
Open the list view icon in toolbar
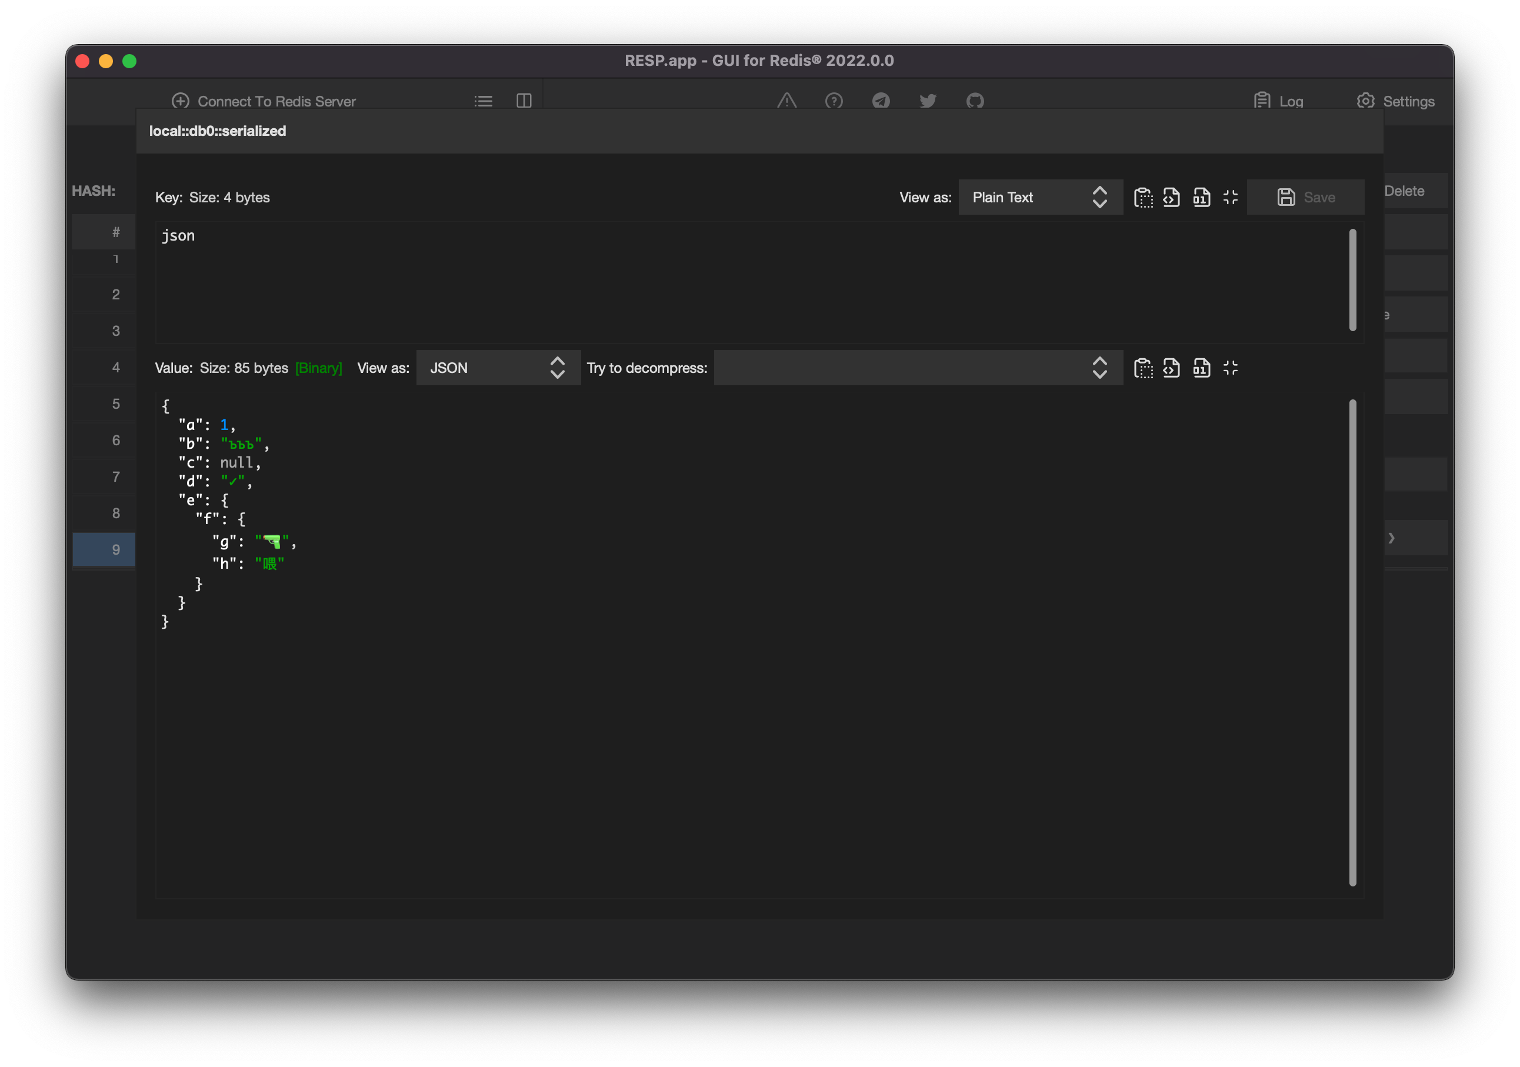click(x=484, y=101)
